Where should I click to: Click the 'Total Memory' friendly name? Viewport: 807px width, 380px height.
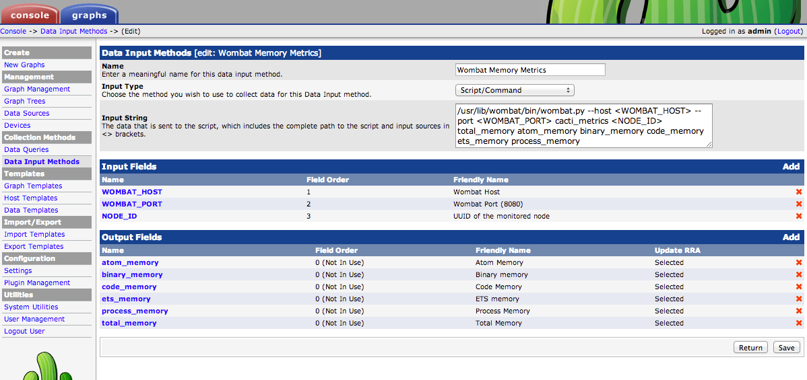click(x=498, y=323)
